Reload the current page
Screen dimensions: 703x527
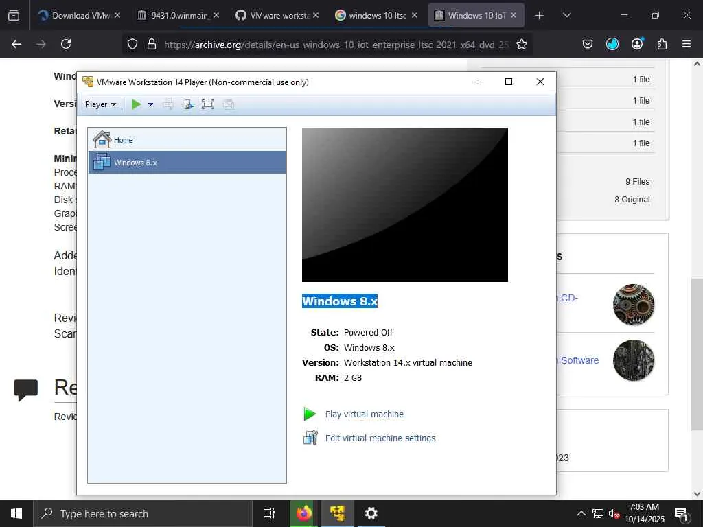(x=66, y=44)
